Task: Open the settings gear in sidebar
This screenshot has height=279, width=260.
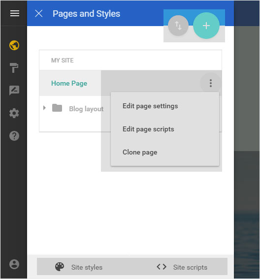Action: pos(14,113)
